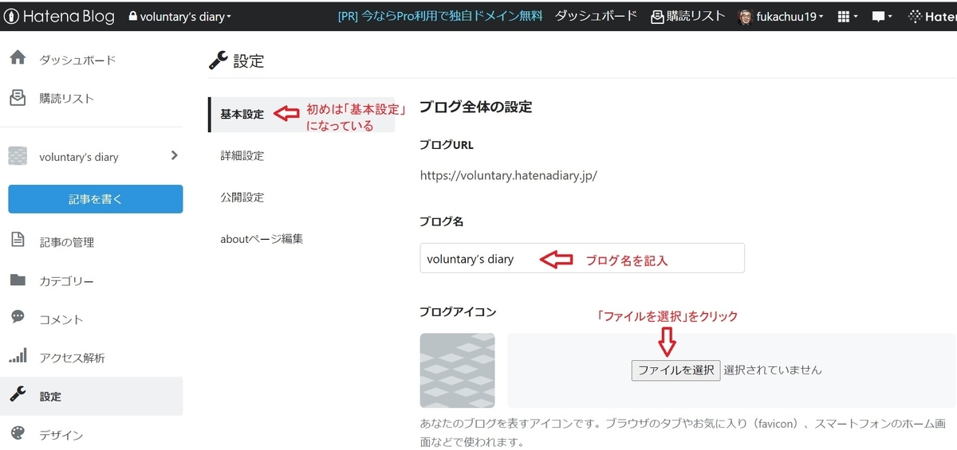This screenshot has height=450, width=957.
Task: Open the voluntary's diary blog dropdown in header
Action: pyautogui.click(x=180, y=16)
